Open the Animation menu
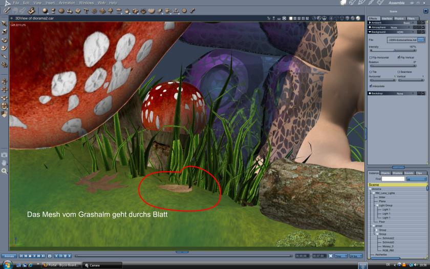 click(67, 3)
